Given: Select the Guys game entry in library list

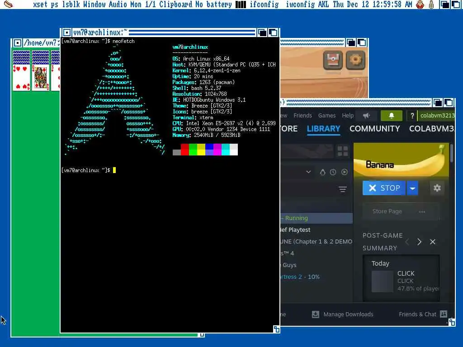Looking at the screenshot, I should pyautogui.click(x=316, y=265).
